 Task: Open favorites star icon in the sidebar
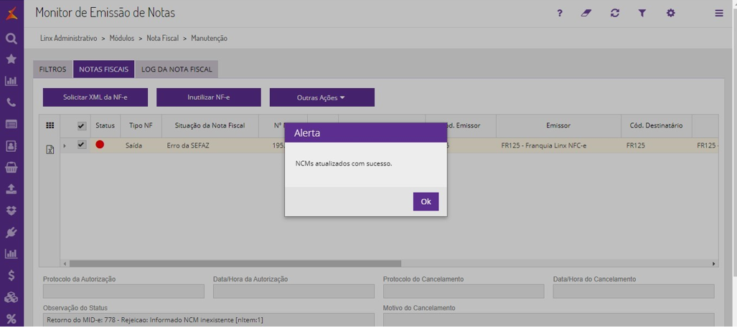point(11,59)
